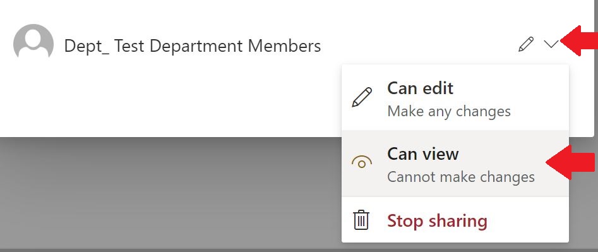598x252 pixels.
Task: Choose the Can view menu option
Action: point(455,164)
